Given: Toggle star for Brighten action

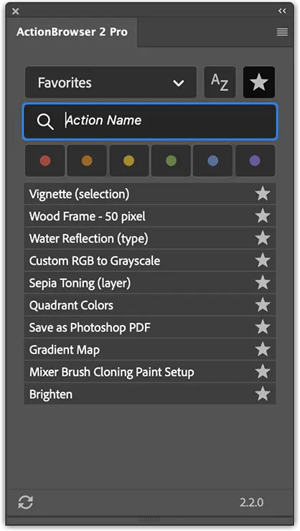Looking at the screenshot, I should 263,394.
